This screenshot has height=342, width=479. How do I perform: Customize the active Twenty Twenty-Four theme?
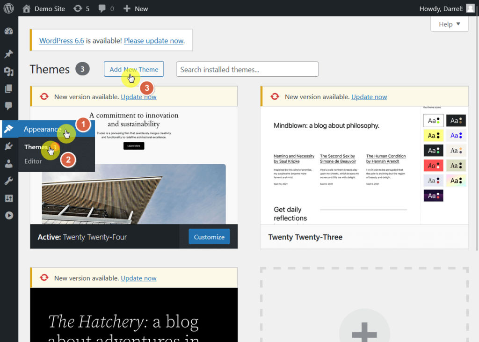coord(209,237)
